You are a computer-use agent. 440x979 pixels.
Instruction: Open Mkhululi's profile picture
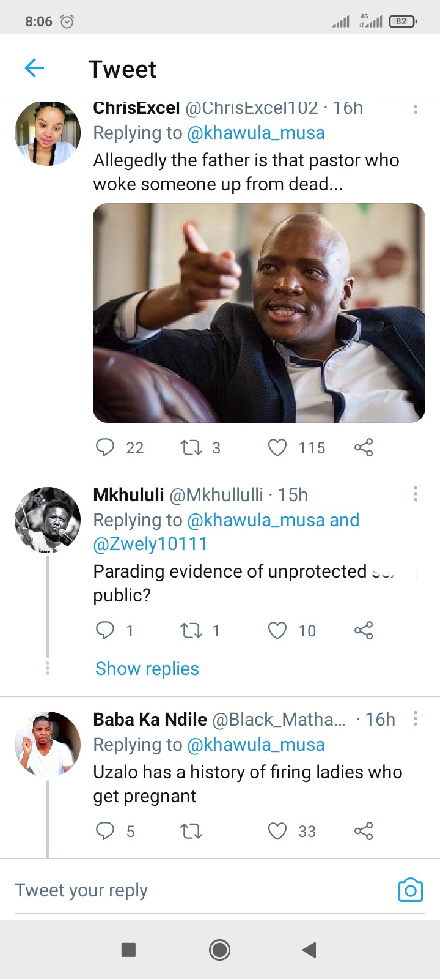click(x=48, y=520)
